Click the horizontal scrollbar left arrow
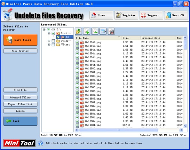Viewport: 190px width, 150px height. coord(77,130)
